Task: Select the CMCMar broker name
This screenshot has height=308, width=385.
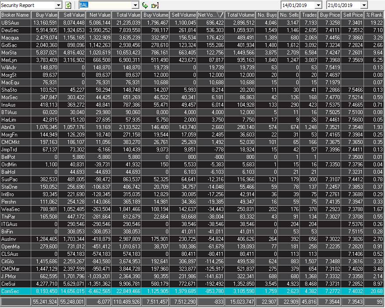Action: (x=10, y=269)
